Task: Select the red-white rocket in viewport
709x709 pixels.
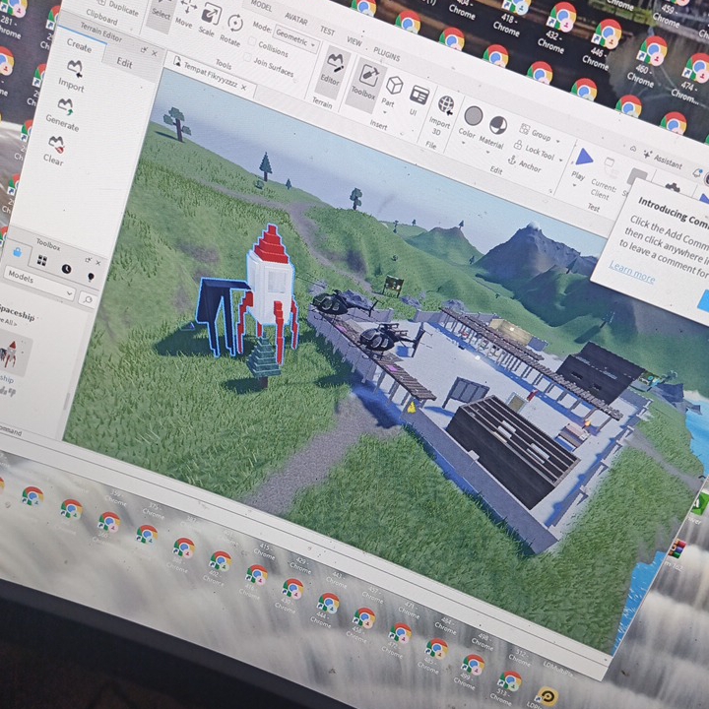Action: (270, 290)
